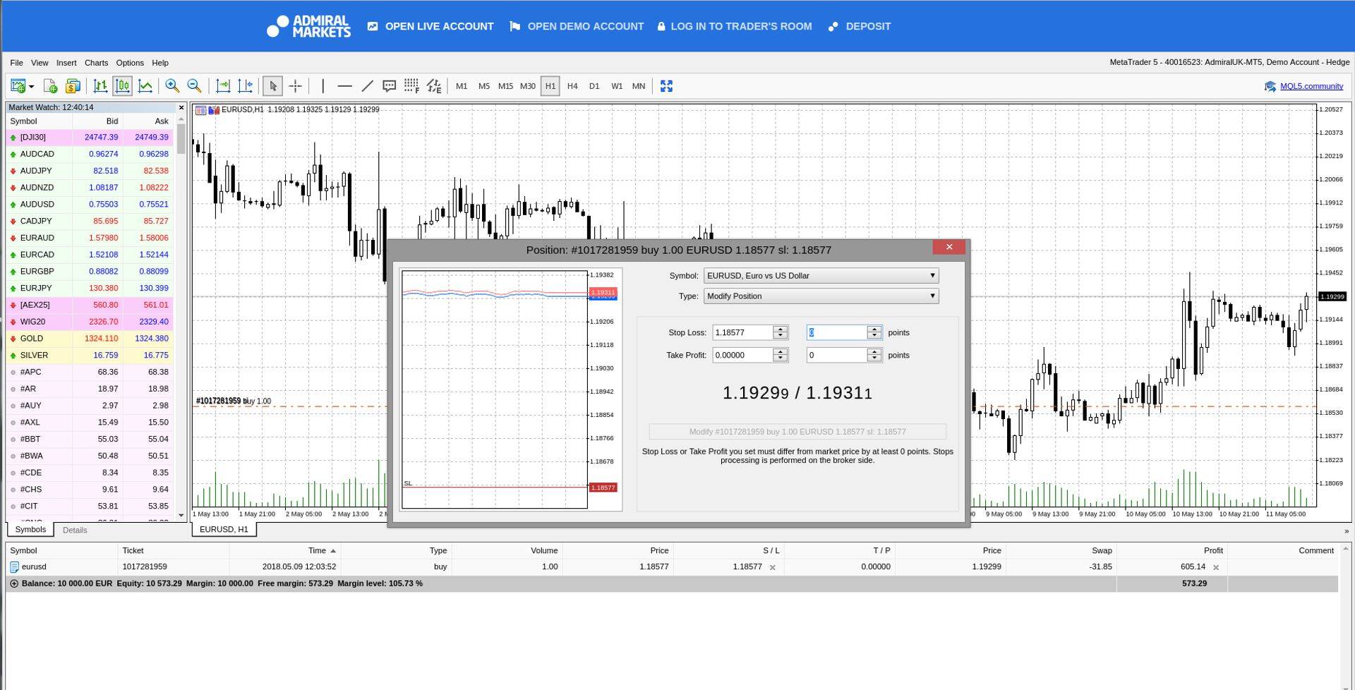Activate the crosshair tool
1355x690 pixels.
tap(296, 86)
